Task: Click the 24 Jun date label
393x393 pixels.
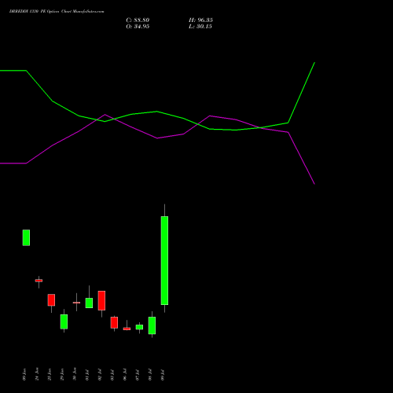Action: click(x=37, y=374)
